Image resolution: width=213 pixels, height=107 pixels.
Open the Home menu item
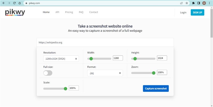pos(46,12)
